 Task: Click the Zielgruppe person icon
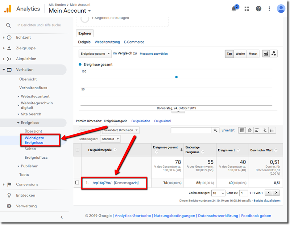pos(9,48)
